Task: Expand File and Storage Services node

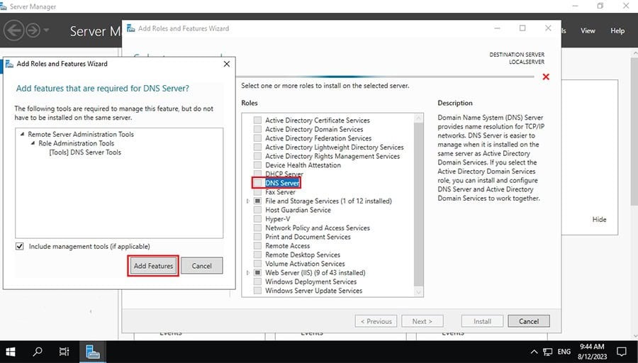Action: point(248,201)
